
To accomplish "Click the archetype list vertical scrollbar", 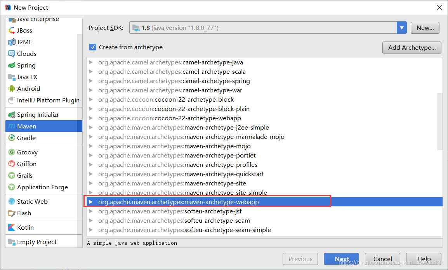I will click(x=440, y=121).
